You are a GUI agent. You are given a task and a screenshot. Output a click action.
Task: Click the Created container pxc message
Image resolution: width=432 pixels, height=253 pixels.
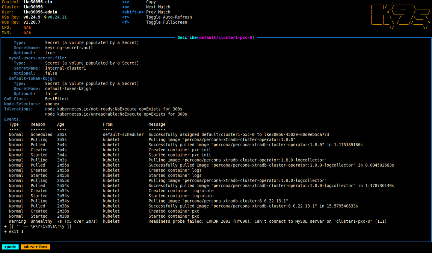click(x=174, y=211)
